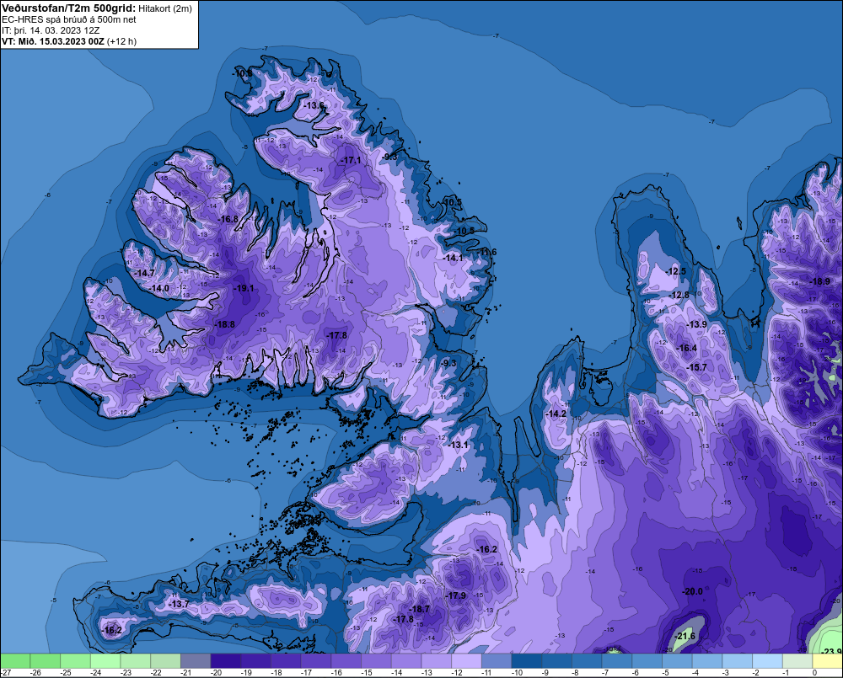Click the IT: þri. 14. 03. 2023 12Z line

tap(51, 30)
